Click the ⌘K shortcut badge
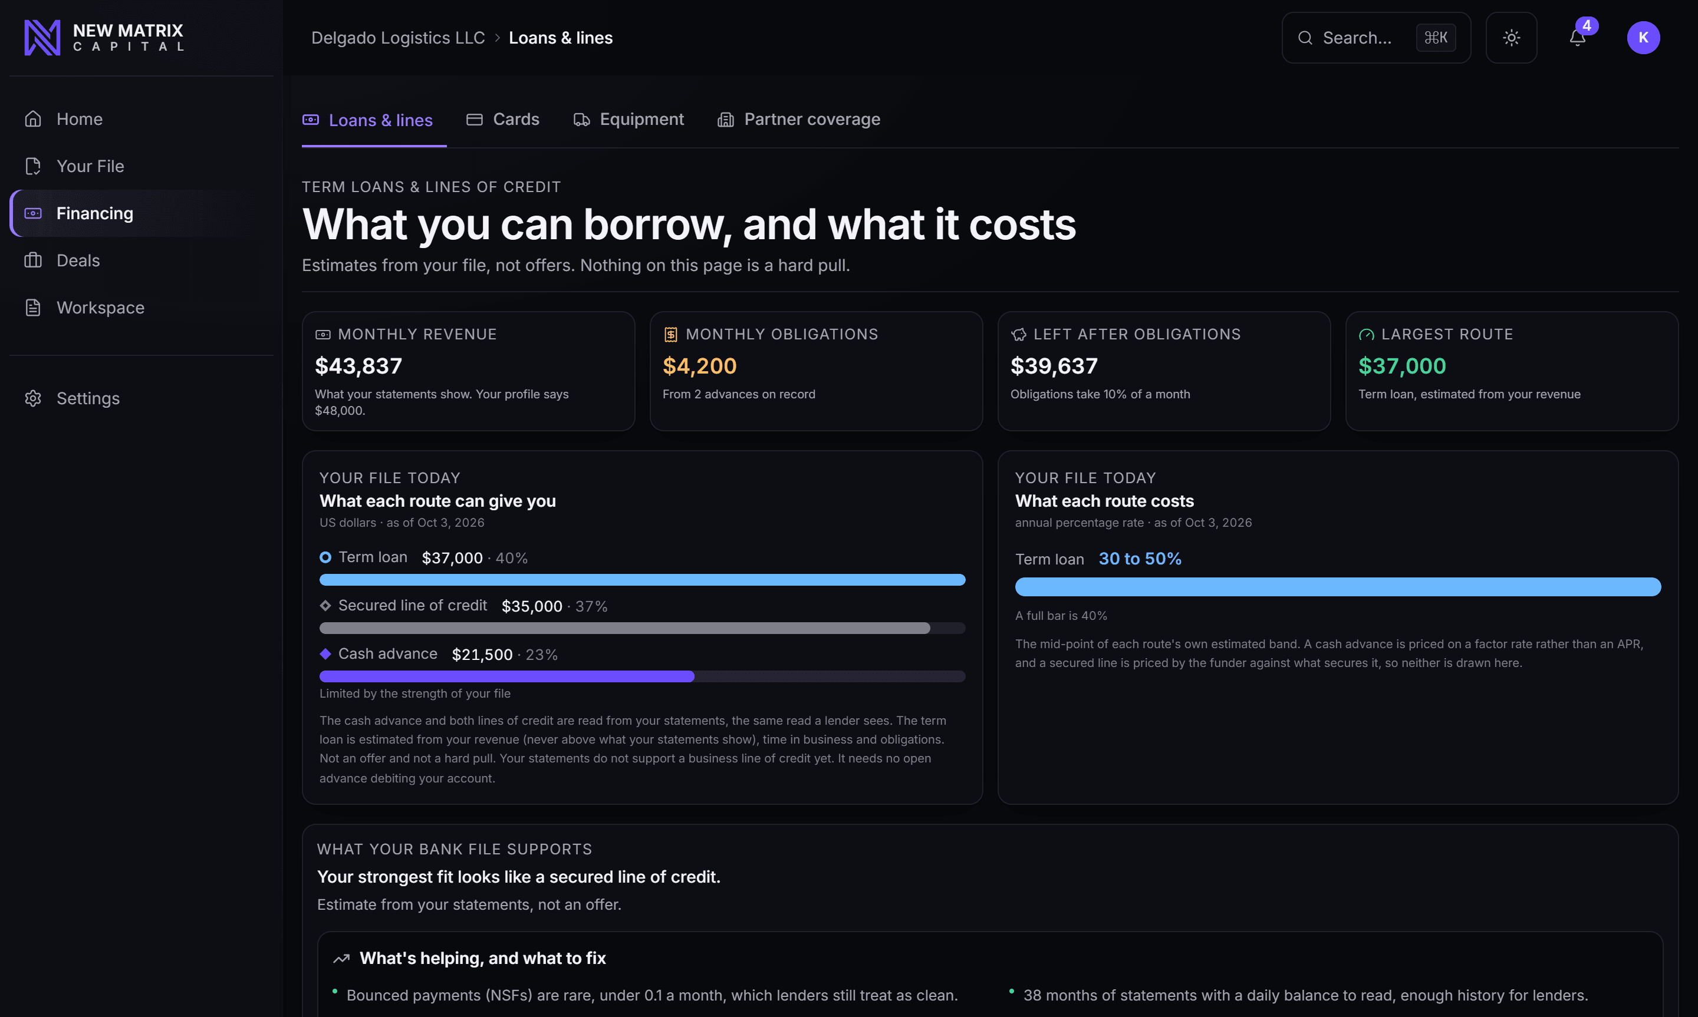1698x1017 pixels. point(1436,38)
